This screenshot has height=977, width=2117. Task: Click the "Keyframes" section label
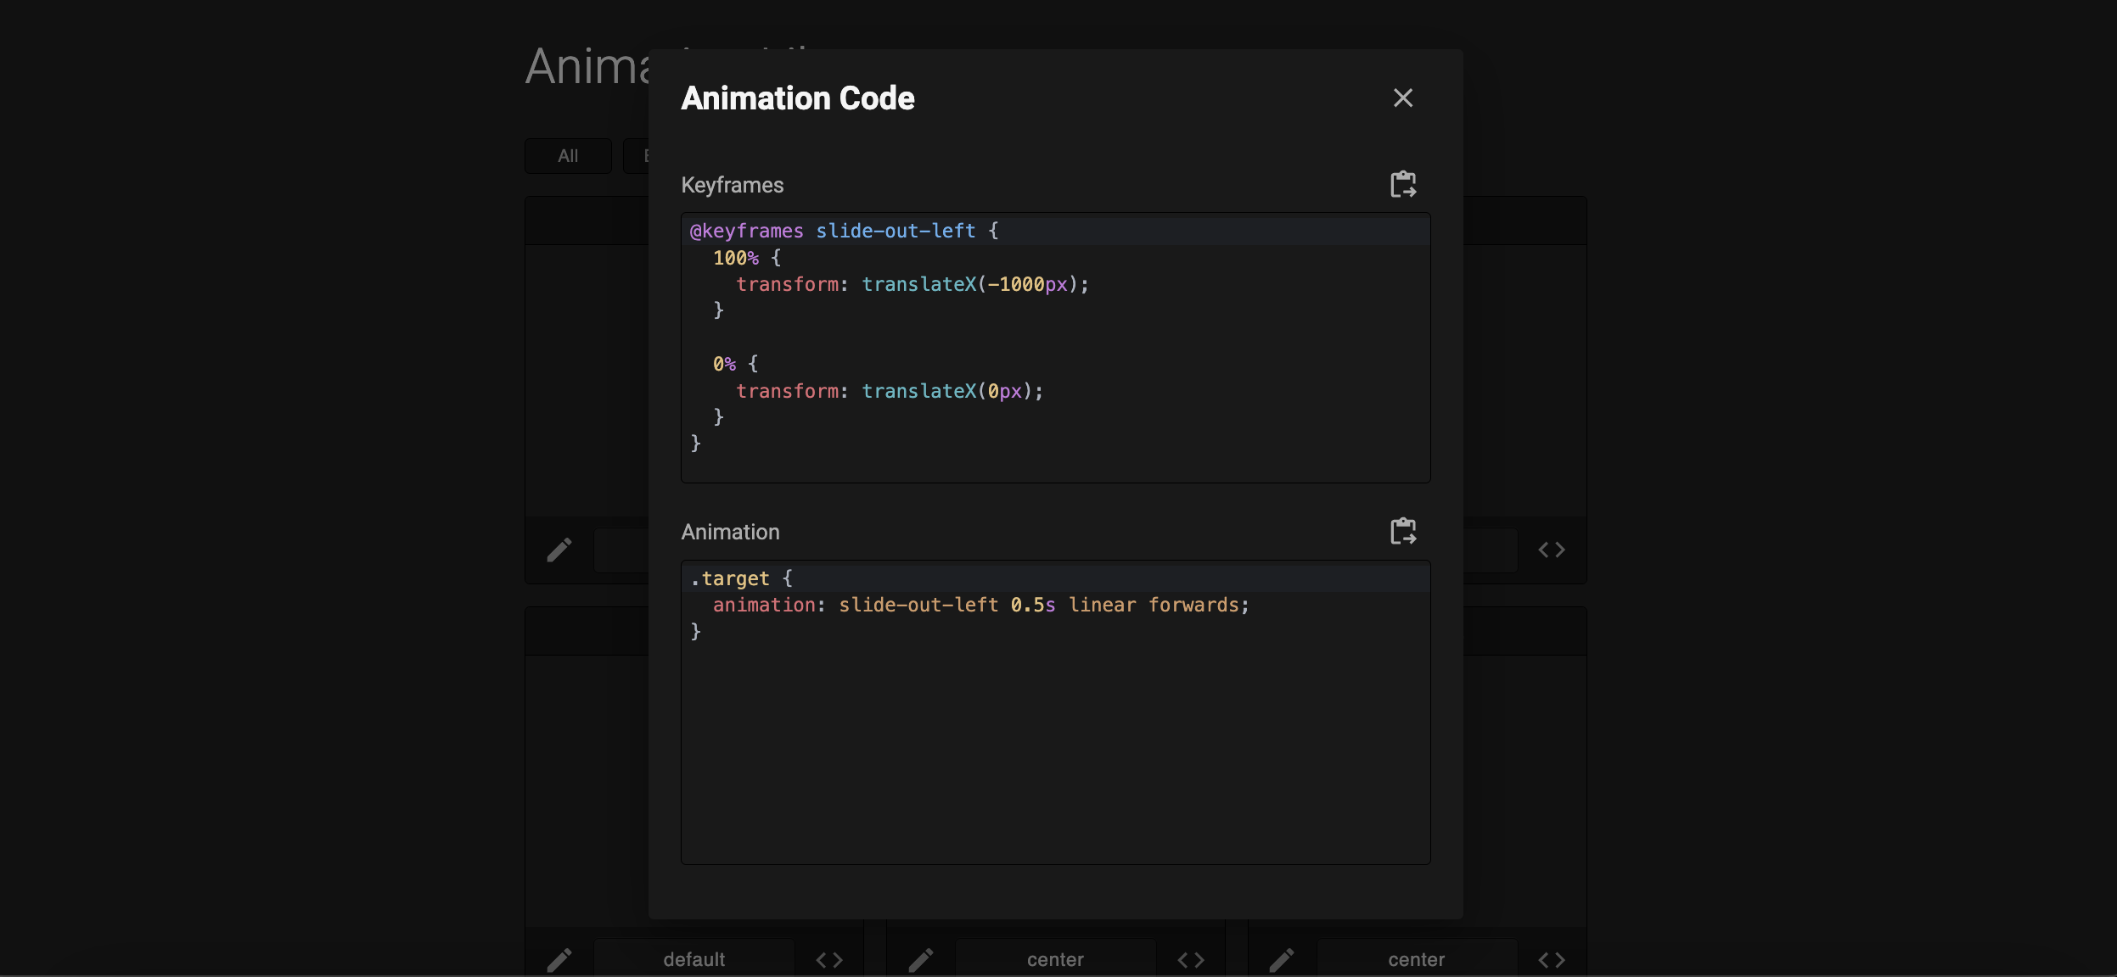[733, 185]
